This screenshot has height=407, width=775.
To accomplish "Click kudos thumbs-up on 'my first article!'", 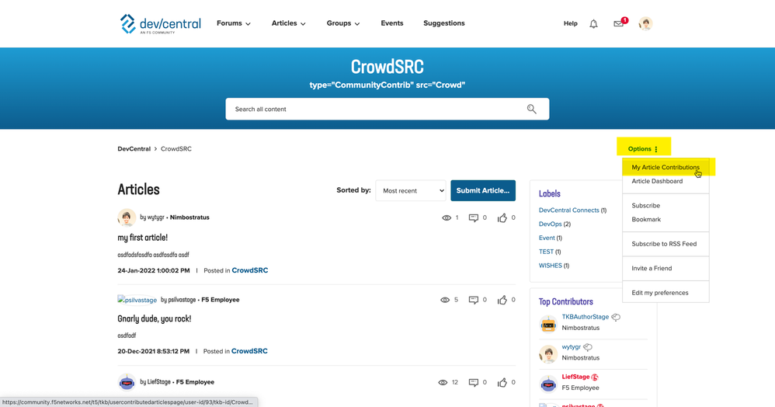I will (x=502, y=217).
